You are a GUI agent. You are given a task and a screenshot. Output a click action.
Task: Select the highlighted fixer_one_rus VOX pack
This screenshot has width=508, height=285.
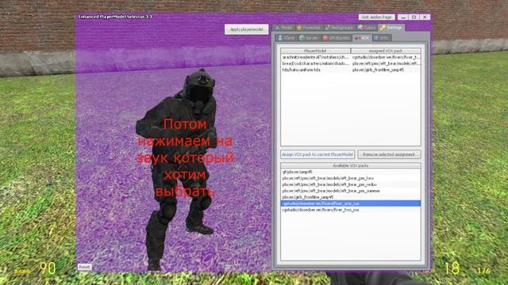point(351,203)
